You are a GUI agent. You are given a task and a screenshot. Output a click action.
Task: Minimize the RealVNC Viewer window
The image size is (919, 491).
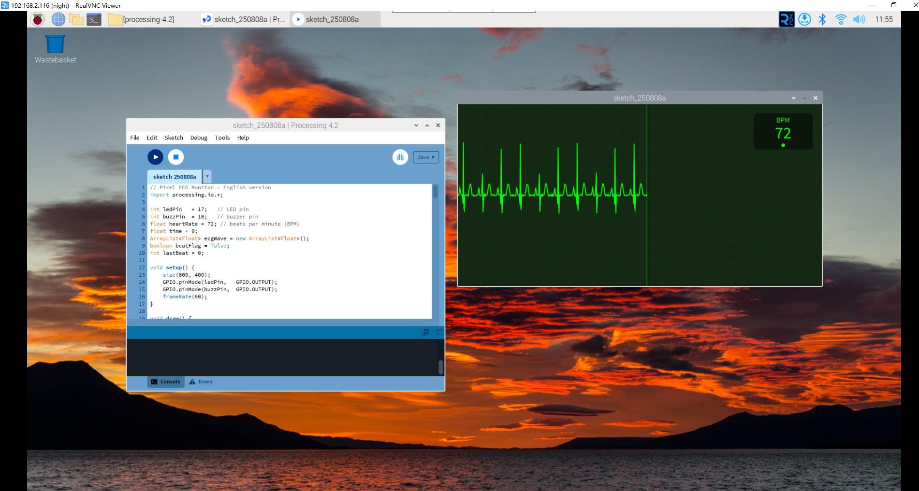872,5
